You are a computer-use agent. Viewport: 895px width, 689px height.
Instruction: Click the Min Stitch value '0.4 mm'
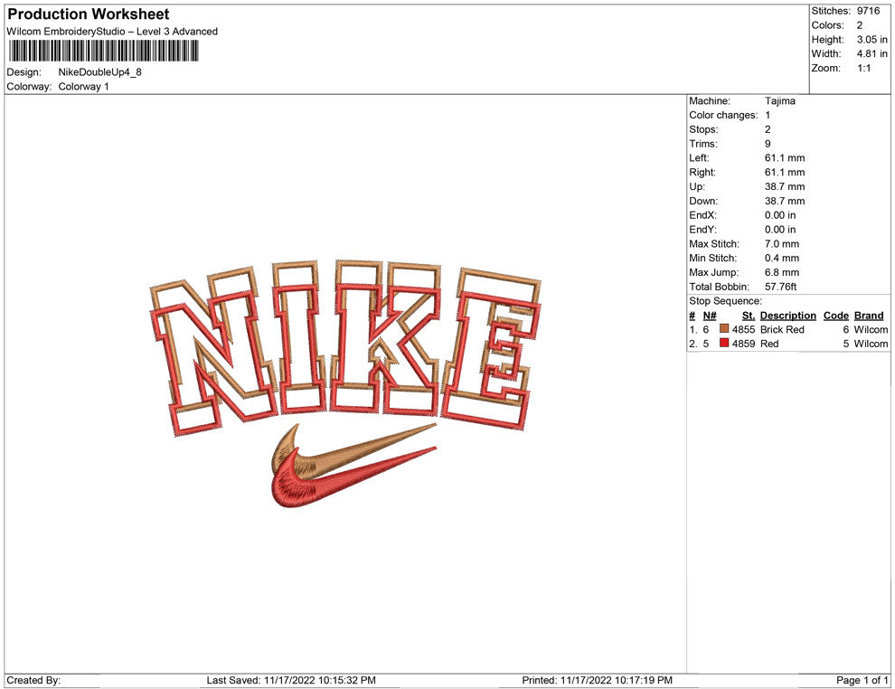[x=782, y=258]
